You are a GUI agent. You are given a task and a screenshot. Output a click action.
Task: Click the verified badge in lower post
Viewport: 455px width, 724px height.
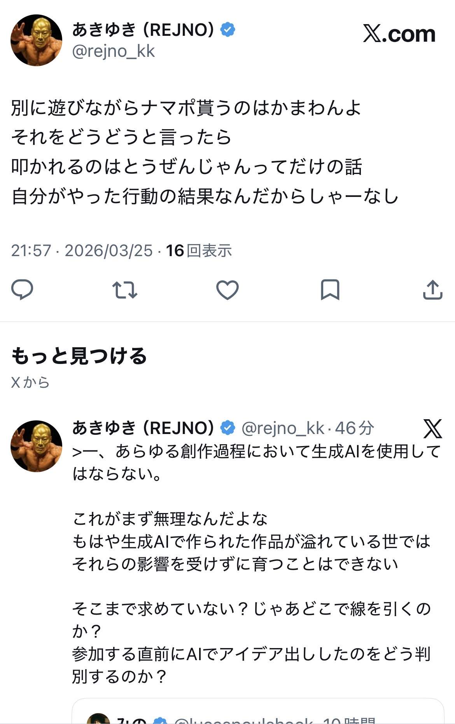227,428
